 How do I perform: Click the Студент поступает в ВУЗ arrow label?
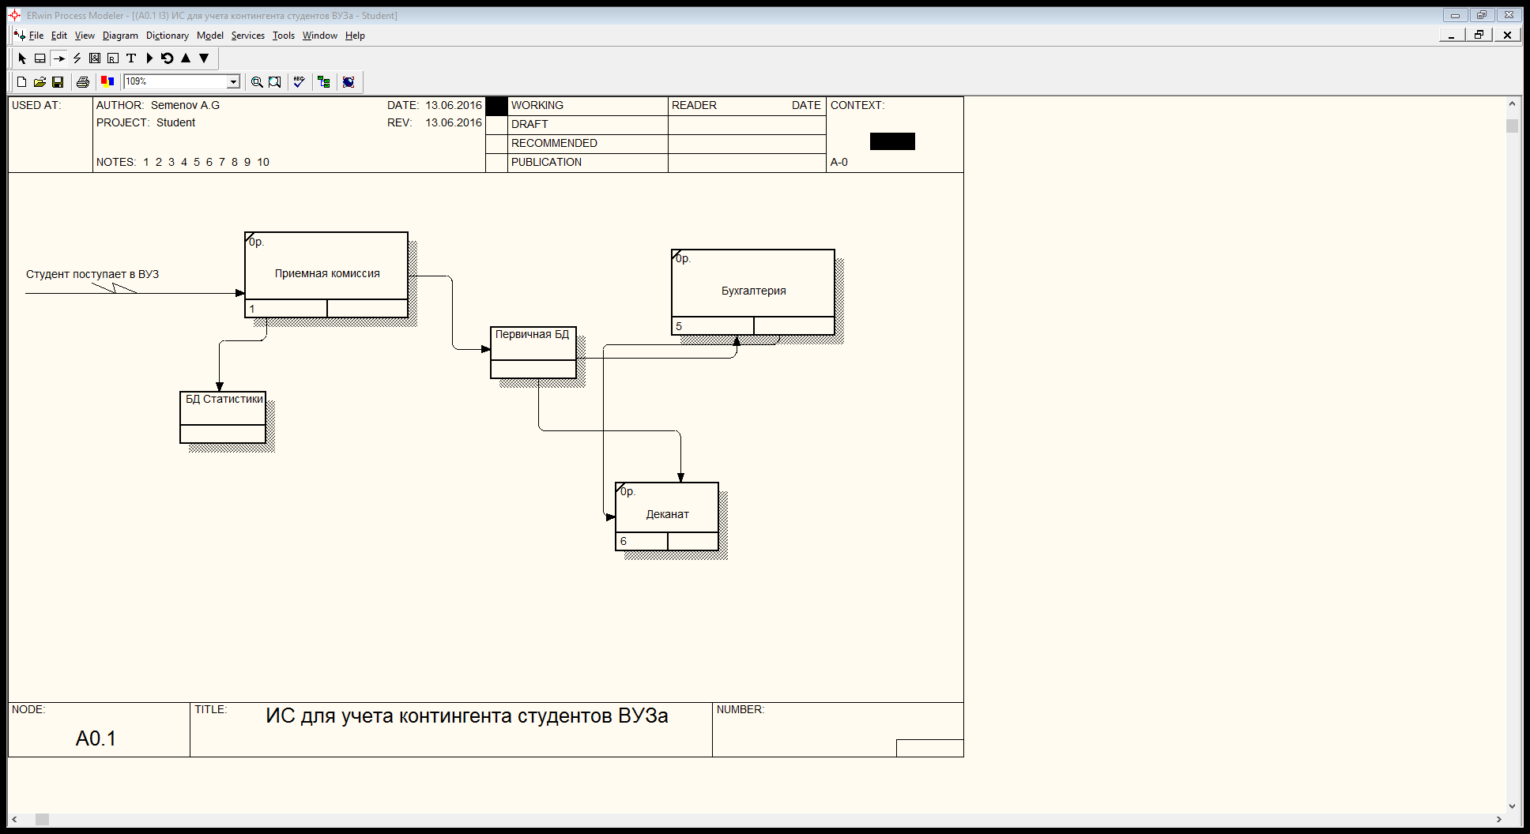coord(92,274)
